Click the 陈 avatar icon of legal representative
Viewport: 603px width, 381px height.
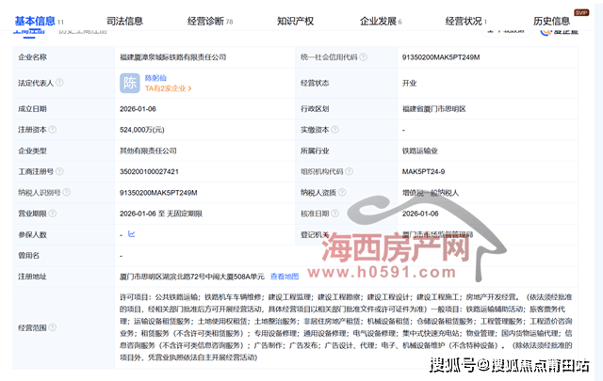coord(131,83)
